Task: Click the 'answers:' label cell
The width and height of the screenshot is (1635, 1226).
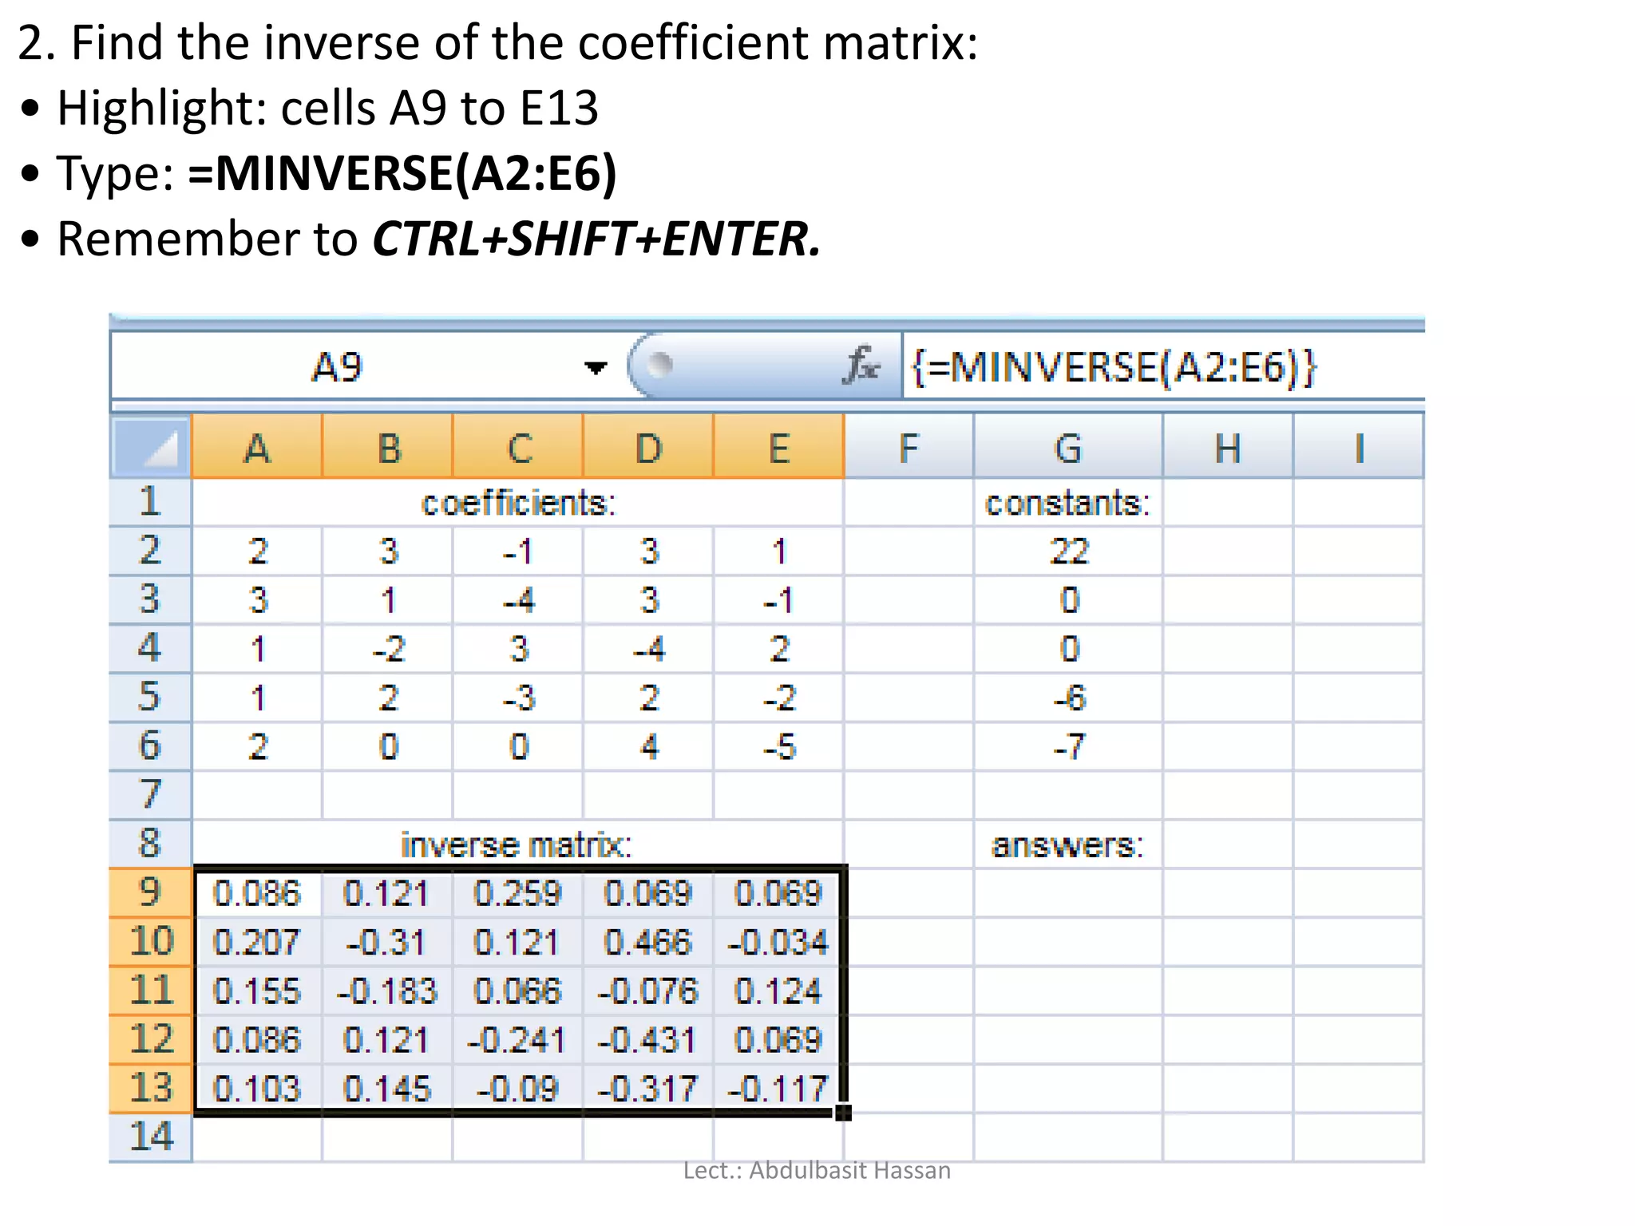Action: (1068, 844)
